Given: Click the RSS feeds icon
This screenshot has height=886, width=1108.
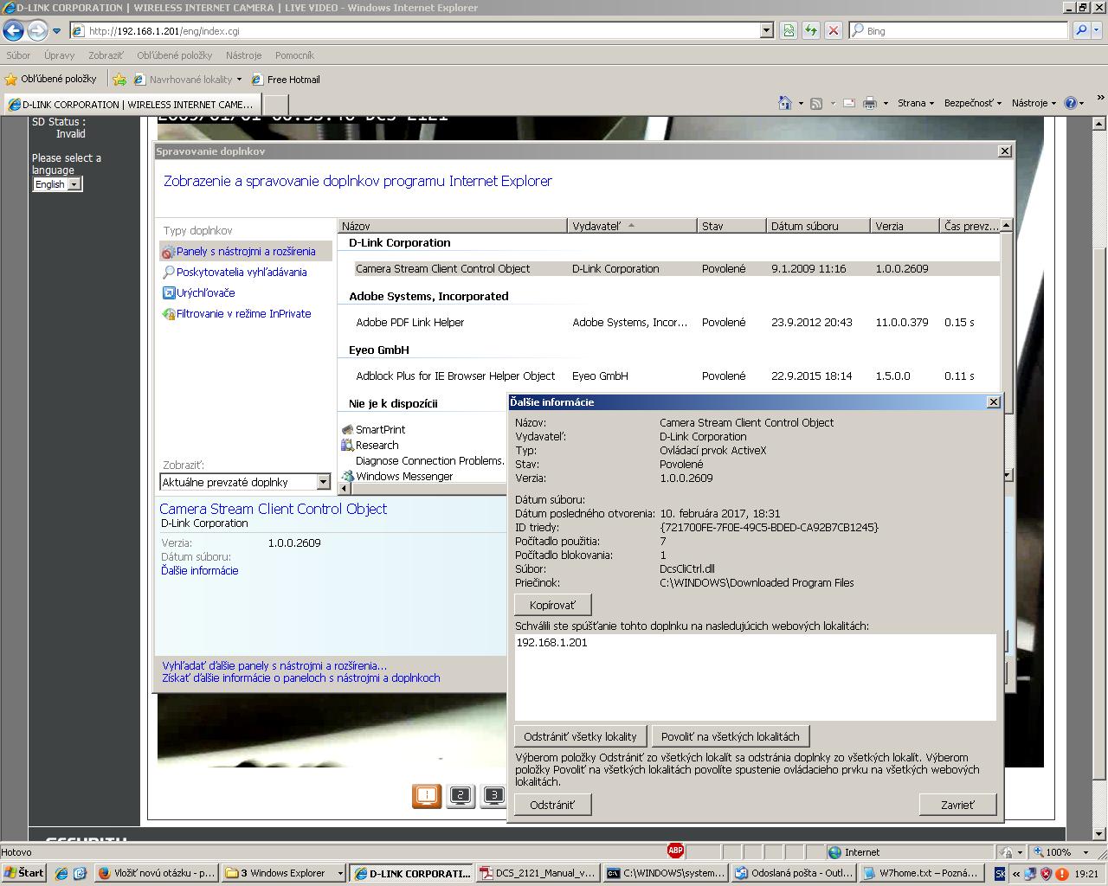Looking at the screenshot, I should (815, 103).
